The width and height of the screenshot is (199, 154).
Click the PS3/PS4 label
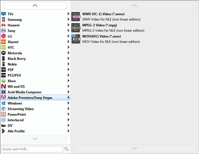[14, 76]
